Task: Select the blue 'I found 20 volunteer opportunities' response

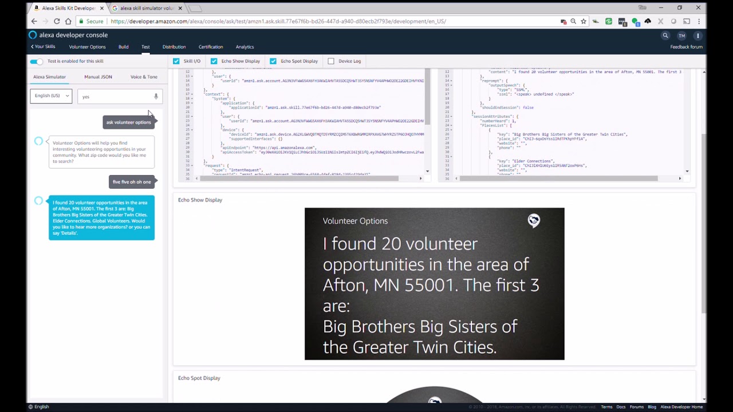Action: (101, 217)
